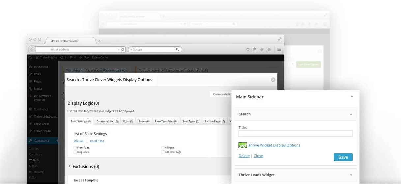Viewport: 401px width, 191px height.
Task: Save the Search widget settings
Action: coord(343,157)
